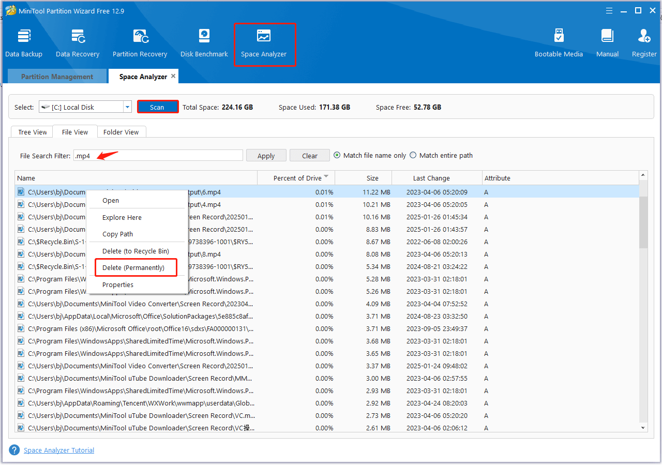662x465 pixels.
Task: Select the row sized 2.93 MB
Action: click(x=327, y=391)
